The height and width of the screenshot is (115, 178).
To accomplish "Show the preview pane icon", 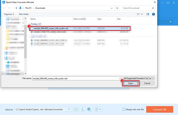I will [147, 14].
